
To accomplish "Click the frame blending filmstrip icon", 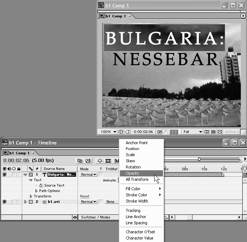I will pyautogui.click(x=108, y=160).
